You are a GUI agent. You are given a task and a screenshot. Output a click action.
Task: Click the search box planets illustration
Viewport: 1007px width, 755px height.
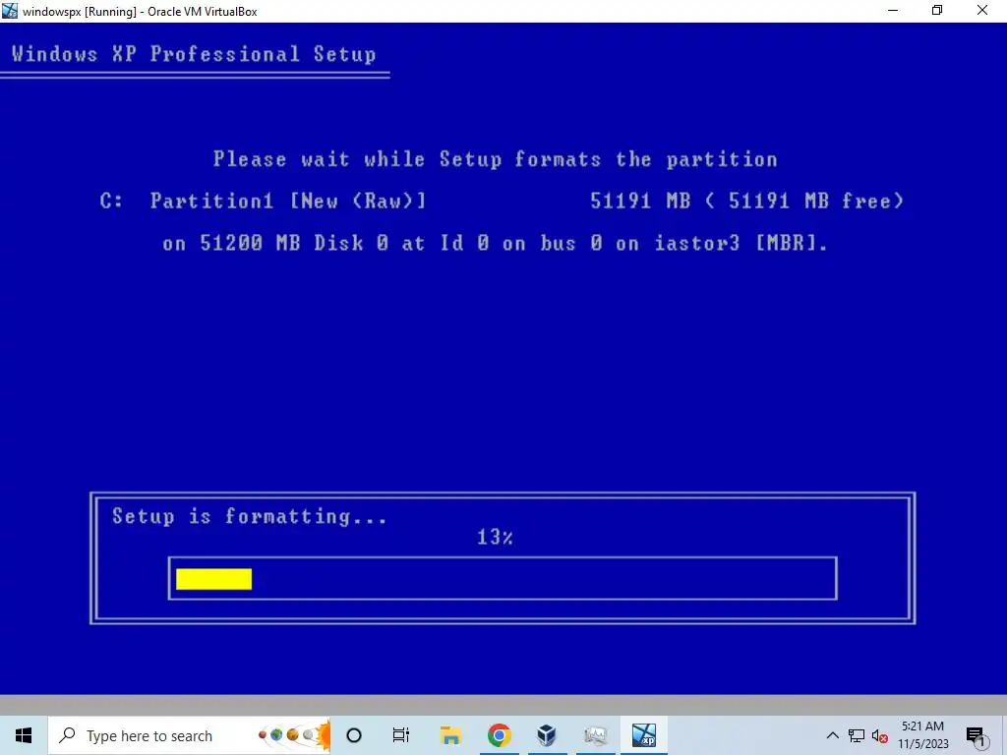pos(294,734)
